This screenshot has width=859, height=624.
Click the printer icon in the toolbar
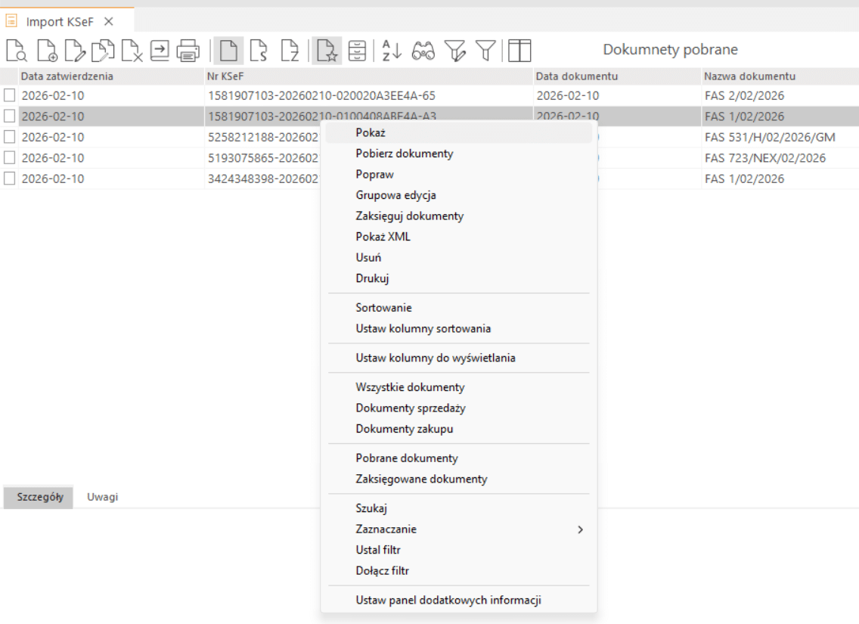[188, 51]
